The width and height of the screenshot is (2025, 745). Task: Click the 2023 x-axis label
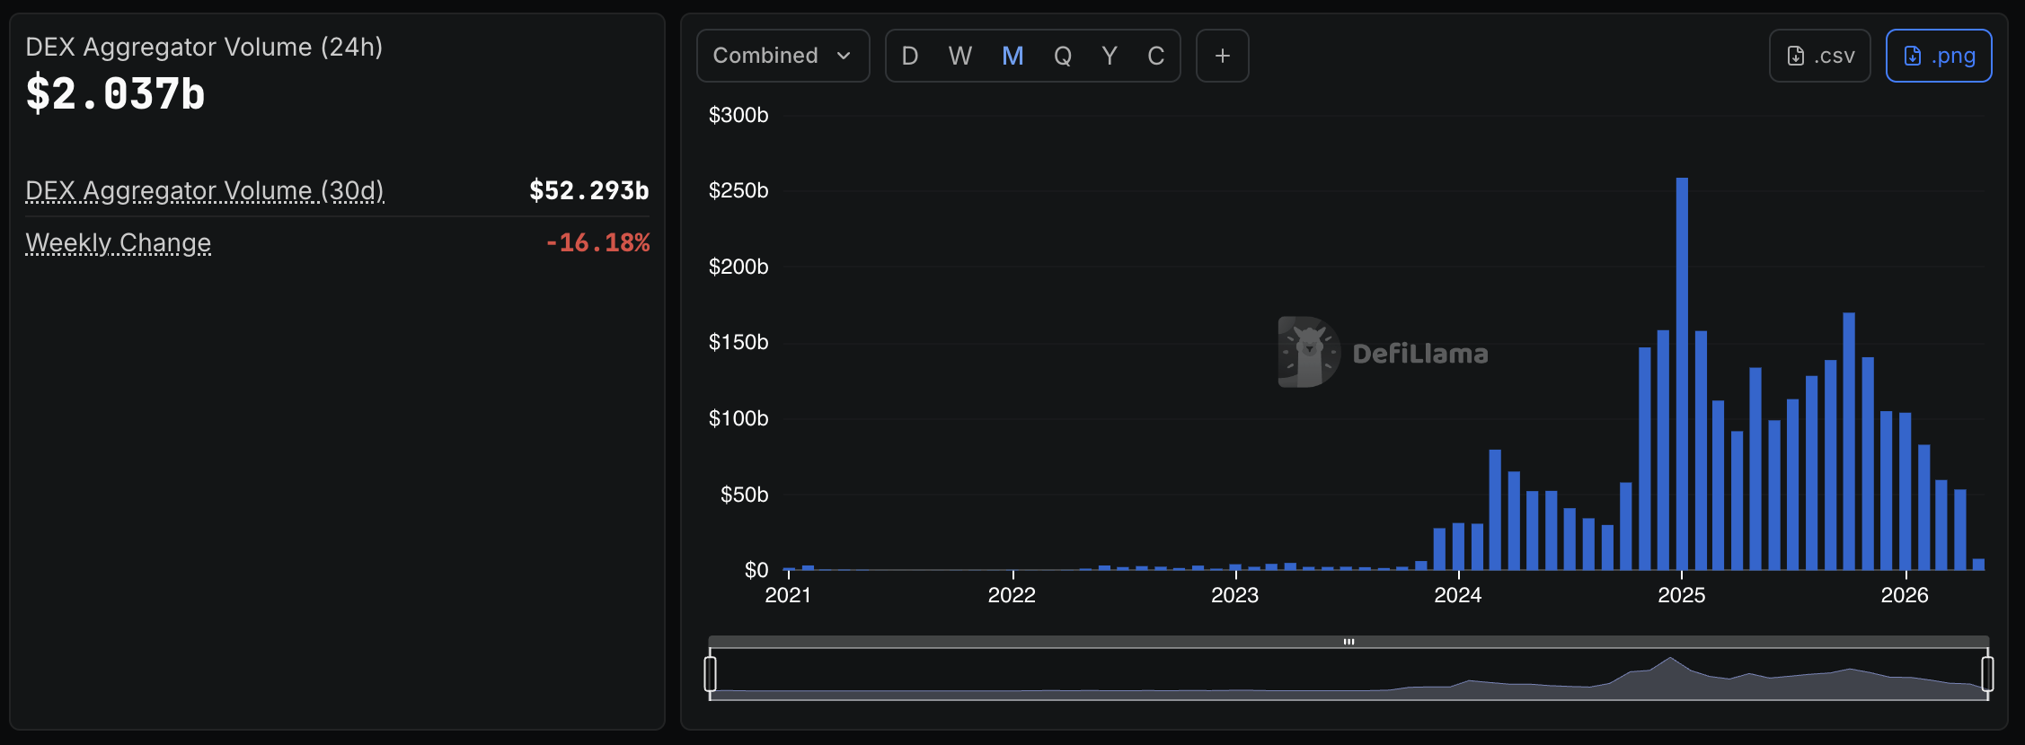(x=1235, y=595)
